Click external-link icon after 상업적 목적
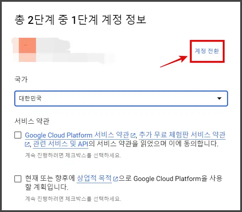Viewport: 242px width, 212px height. click(x=115, y=179)
